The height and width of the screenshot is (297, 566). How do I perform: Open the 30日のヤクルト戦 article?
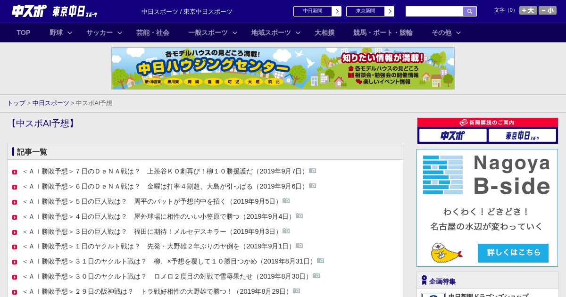click(x=167, y=276)
